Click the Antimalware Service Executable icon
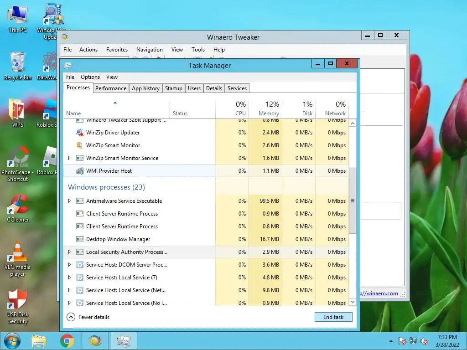 pos(79,201)
